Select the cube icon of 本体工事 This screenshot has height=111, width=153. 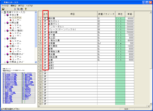[8, 15]
